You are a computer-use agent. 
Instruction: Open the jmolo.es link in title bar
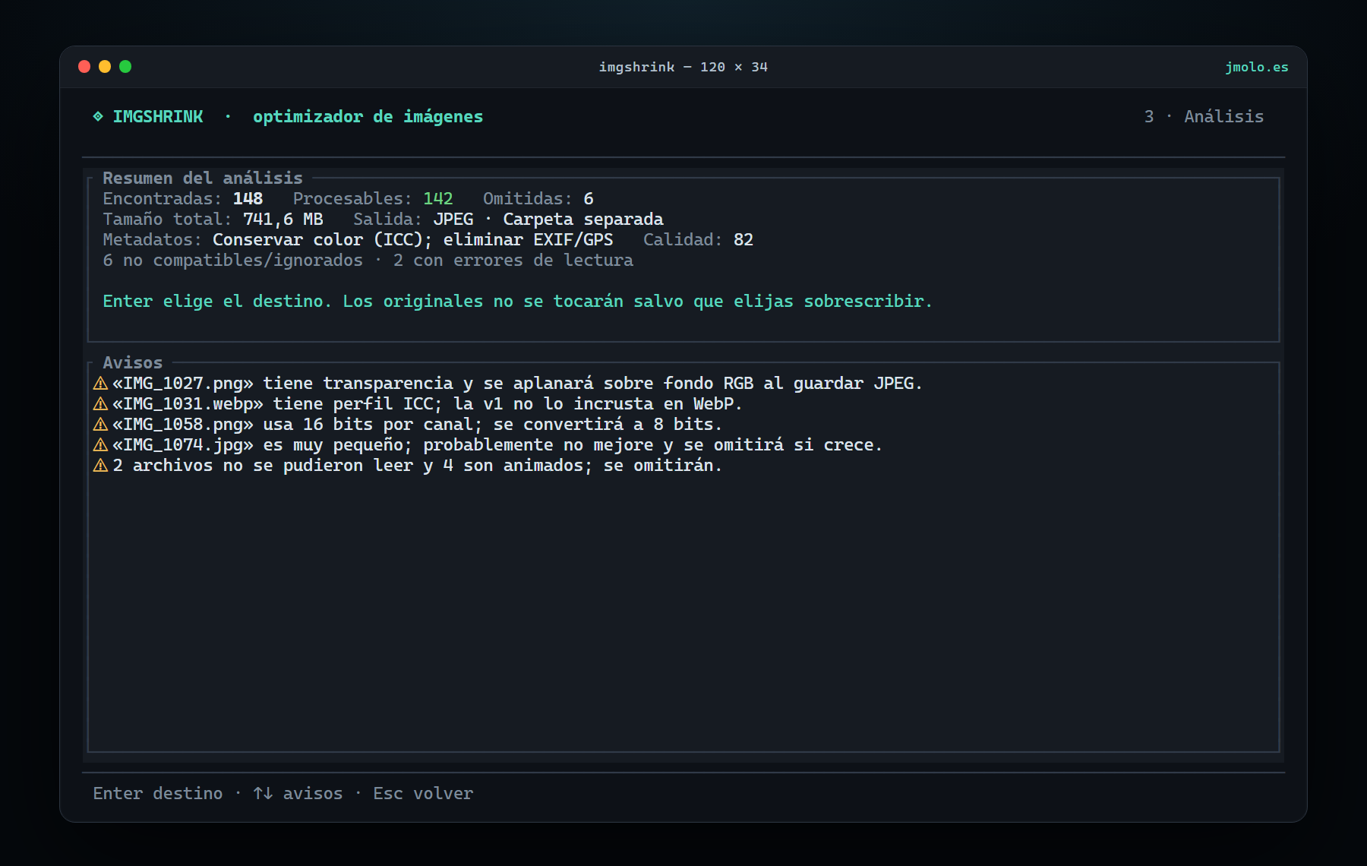click(1257, 67)
